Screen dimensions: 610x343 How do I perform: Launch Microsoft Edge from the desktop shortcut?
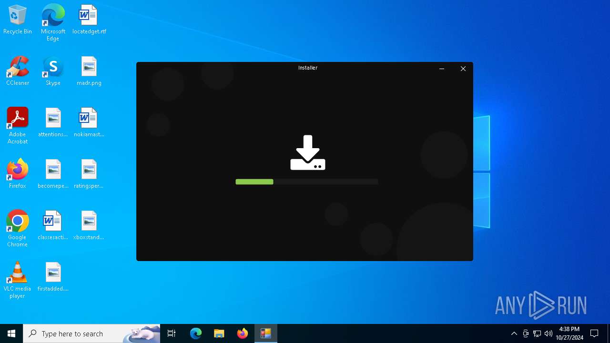53,23
